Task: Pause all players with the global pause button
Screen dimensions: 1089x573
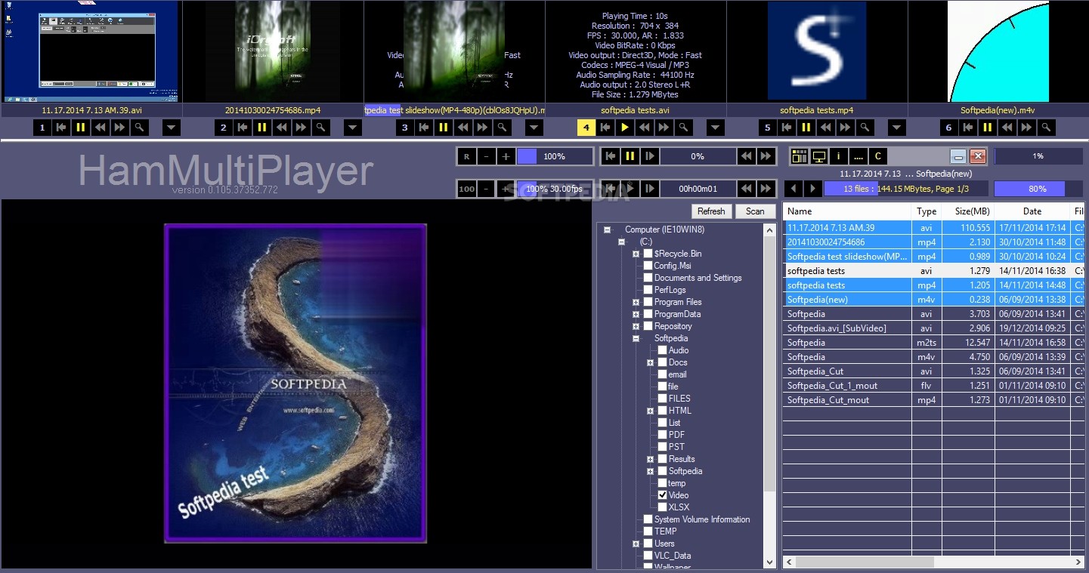Action: [630, 156]
